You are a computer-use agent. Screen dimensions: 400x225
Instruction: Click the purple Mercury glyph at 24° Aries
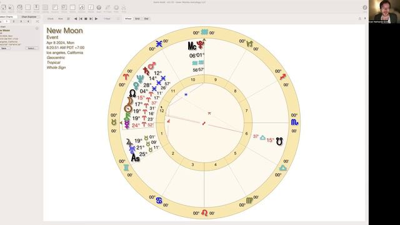(x=127, y=125)
